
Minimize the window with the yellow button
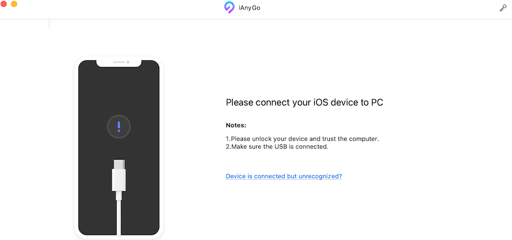click(14, 4)
